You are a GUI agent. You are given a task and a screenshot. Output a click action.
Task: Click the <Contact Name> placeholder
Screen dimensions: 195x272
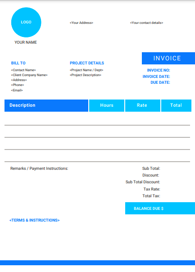pyautogui.click(x=23, y=70)
